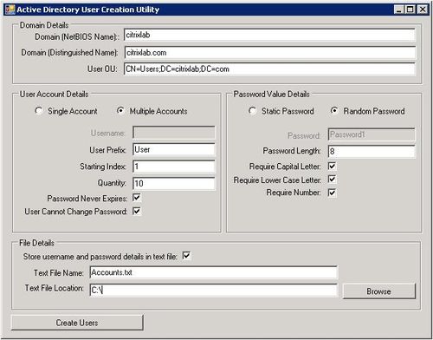Minimize the utility window

coord(399,10)
